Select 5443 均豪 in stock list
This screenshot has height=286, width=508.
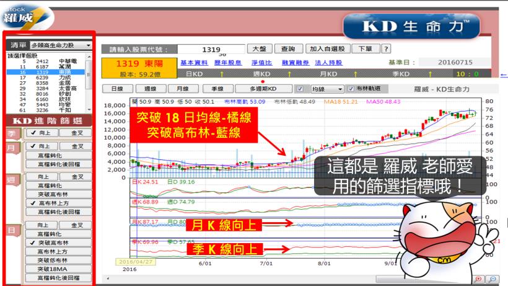tap(46, 105)
